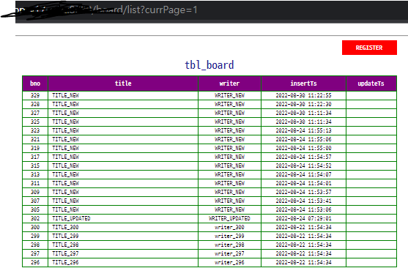Image resolution: width=408 pixels, height=268 pixels.
Task: Click bno cell 321
Action: pyautogui.click(x=35, y=139)
